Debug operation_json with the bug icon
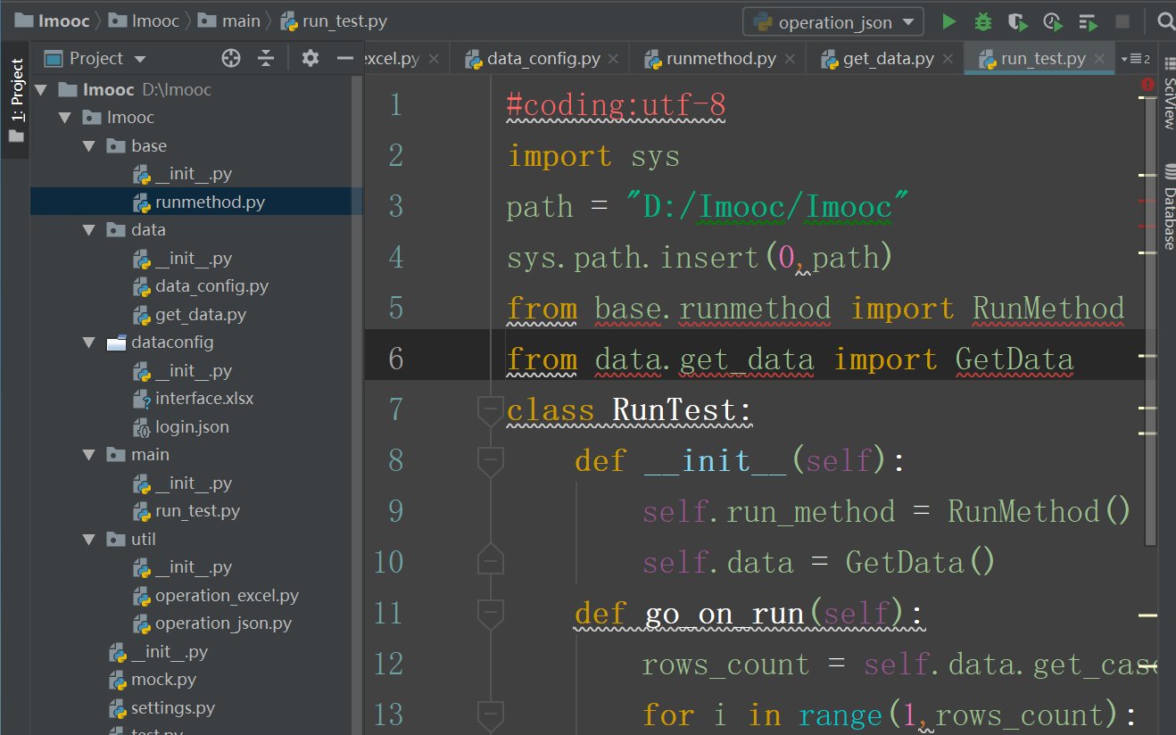The width and height of the screenshot is (1176, 735). click(x=983, y=21)
